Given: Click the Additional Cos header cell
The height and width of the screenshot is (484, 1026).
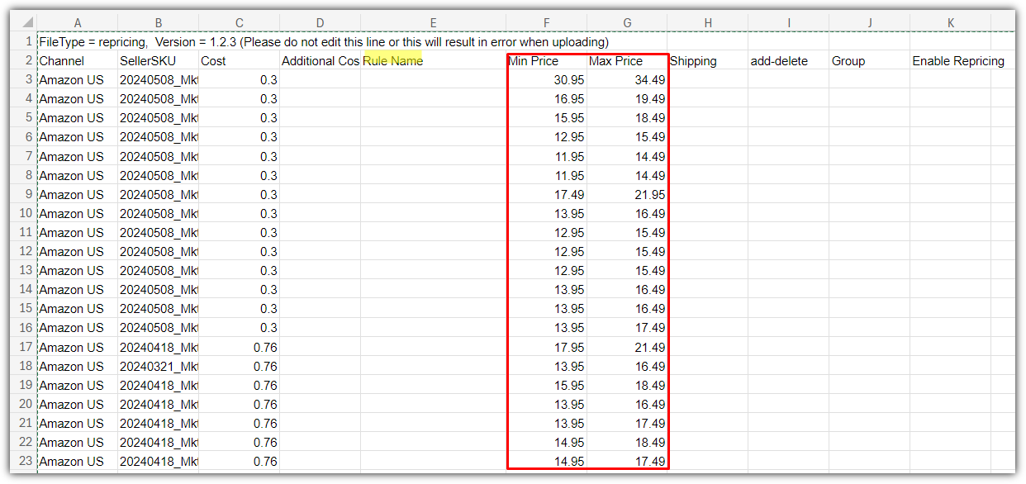Looking at the screenshot, I should pos(320,60).
